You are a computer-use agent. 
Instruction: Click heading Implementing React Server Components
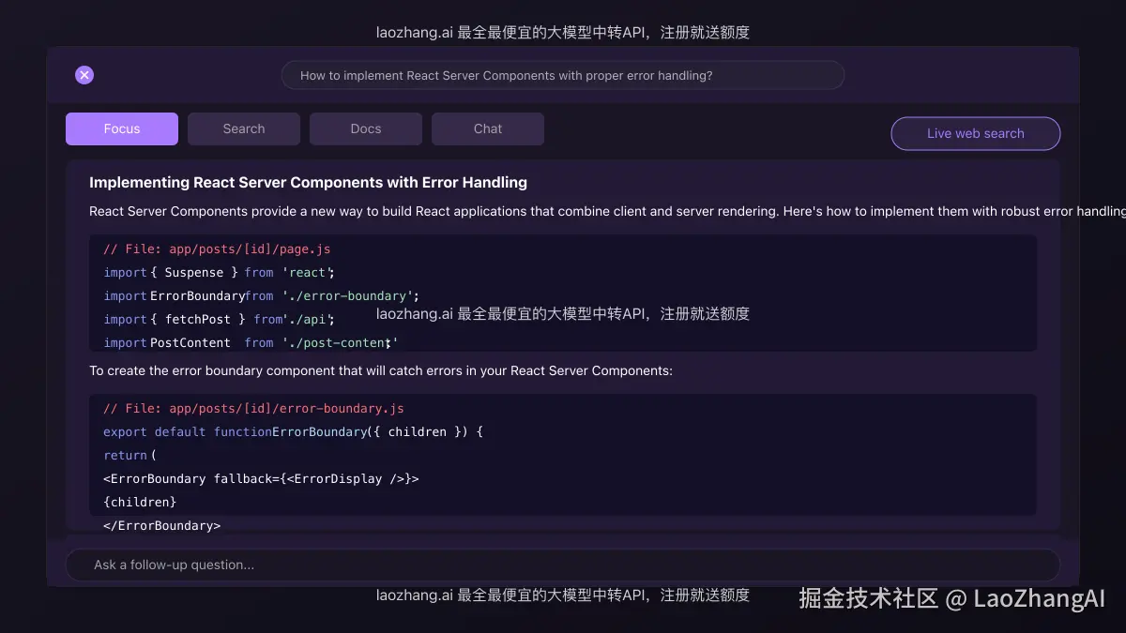coord(308,183)
